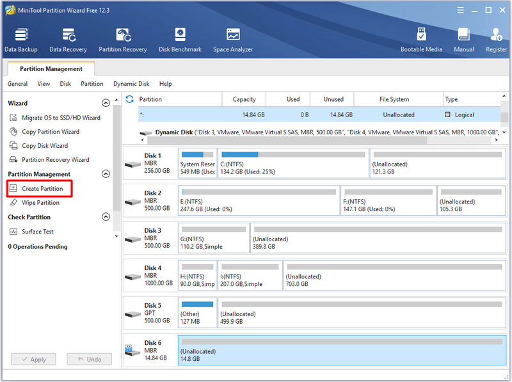Select the 105.3 GB unallocated space

[x=471, y=201]
